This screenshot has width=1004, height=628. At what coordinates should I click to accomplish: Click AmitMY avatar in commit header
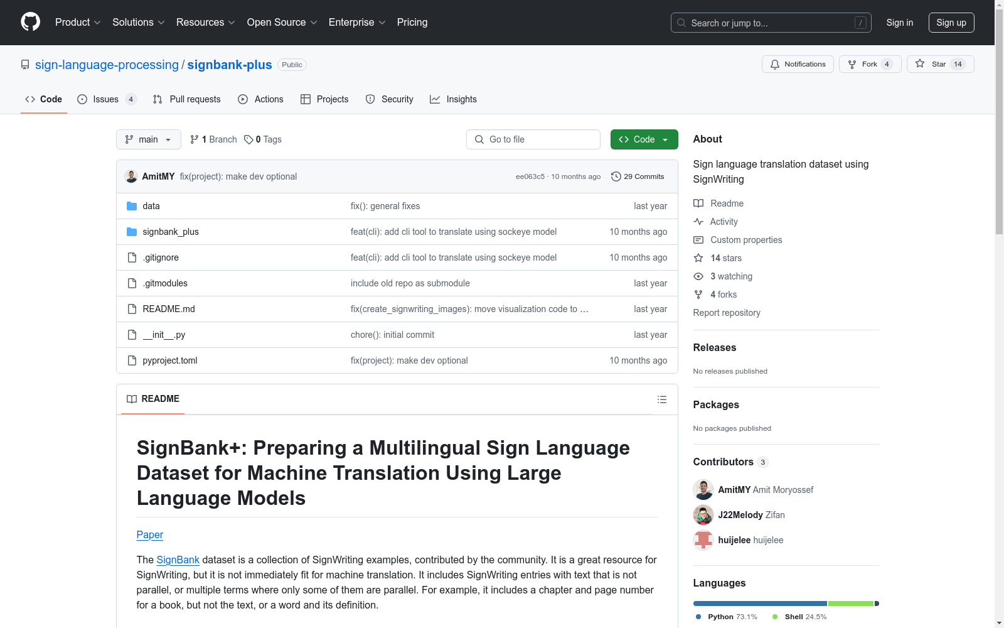pyautogui.click(x=131, y=176)
